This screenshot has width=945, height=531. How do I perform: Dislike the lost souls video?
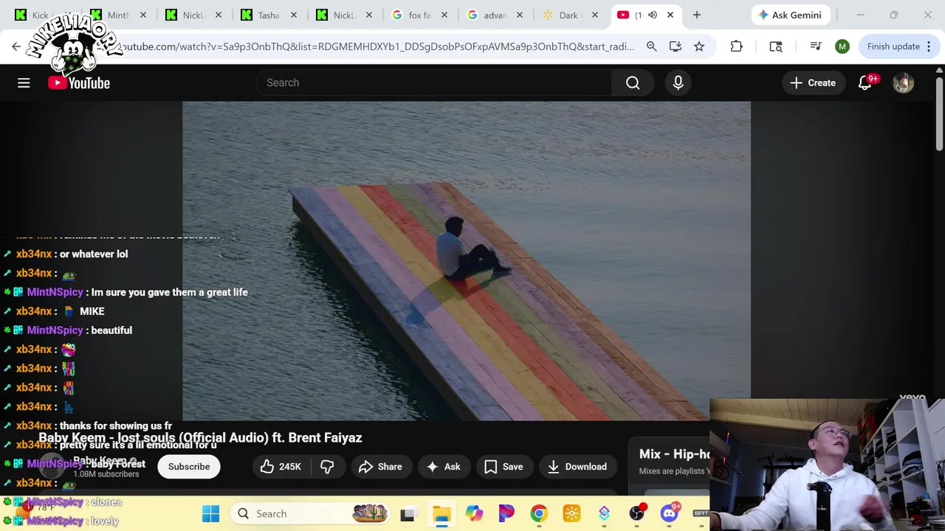(327, 466)
